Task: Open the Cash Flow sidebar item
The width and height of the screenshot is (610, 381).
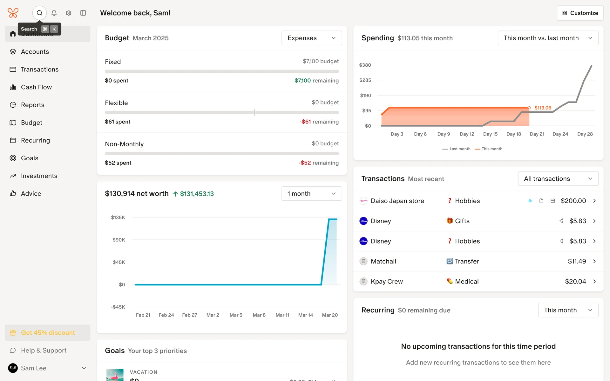Action: point(36,87)
